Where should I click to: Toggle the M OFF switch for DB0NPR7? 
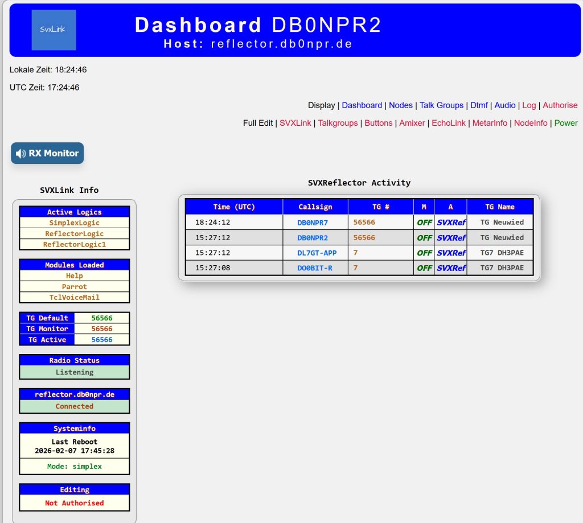(x=424, y=222)
